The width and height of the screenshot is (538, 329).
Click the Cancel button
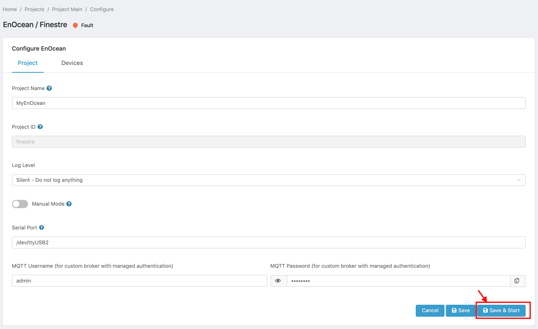[430, 310]
